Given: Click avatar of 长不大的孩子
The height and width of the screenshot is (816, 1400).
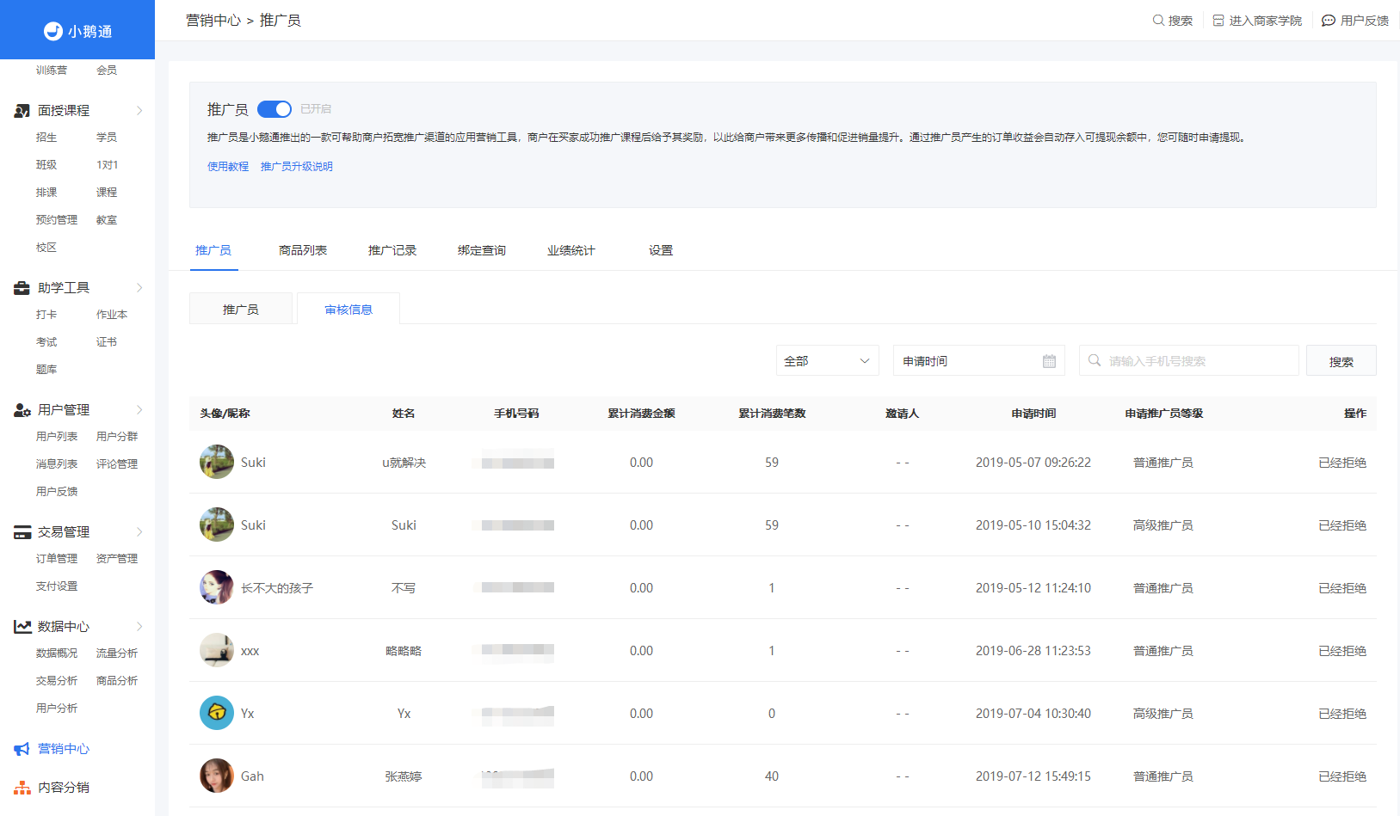Looking at the screenshot, I should tap(217, 587).
